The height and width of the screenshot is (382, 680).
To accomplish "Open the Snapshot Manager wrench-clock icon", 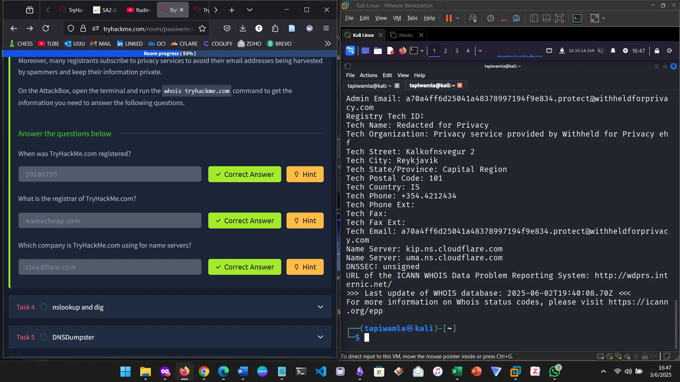I will click(x=516, y=18).
